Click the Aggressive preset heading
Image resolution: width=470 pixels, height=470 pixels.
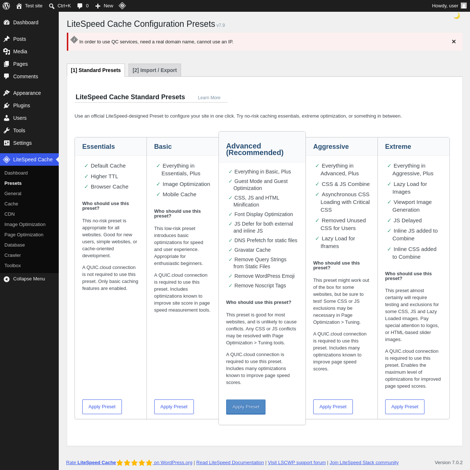(x=331, y=147)
